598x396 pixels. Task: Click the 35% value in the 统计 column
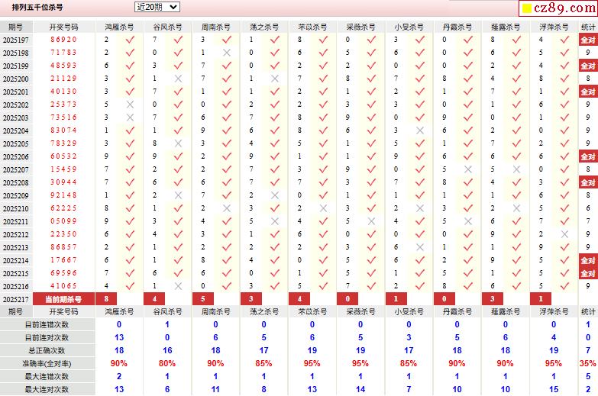[588, 364]
